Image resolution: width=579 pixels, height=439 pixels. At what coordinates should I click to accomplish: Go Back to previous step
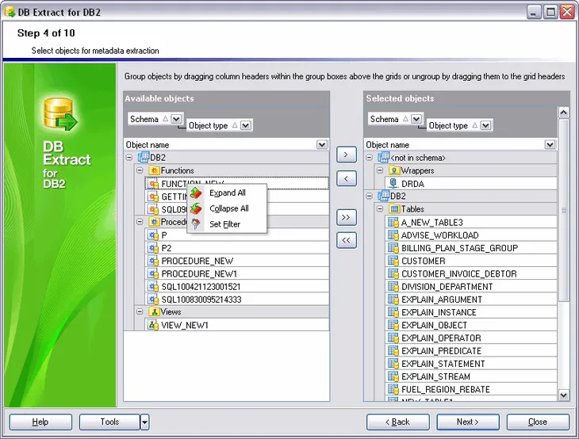pyautogui.click(x=398, y=422)
